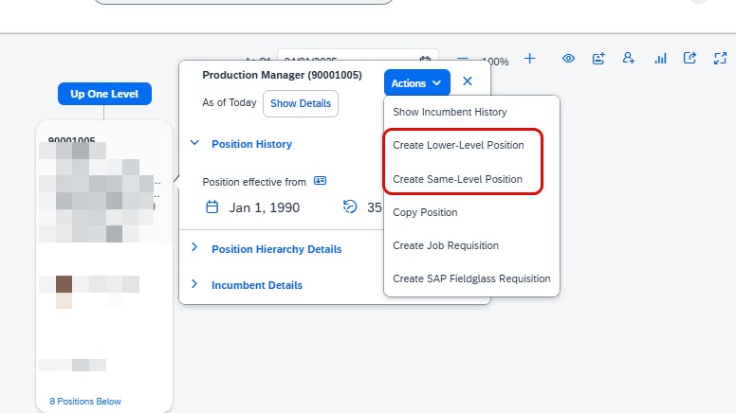Click the position card icon beside effective from

321,181
